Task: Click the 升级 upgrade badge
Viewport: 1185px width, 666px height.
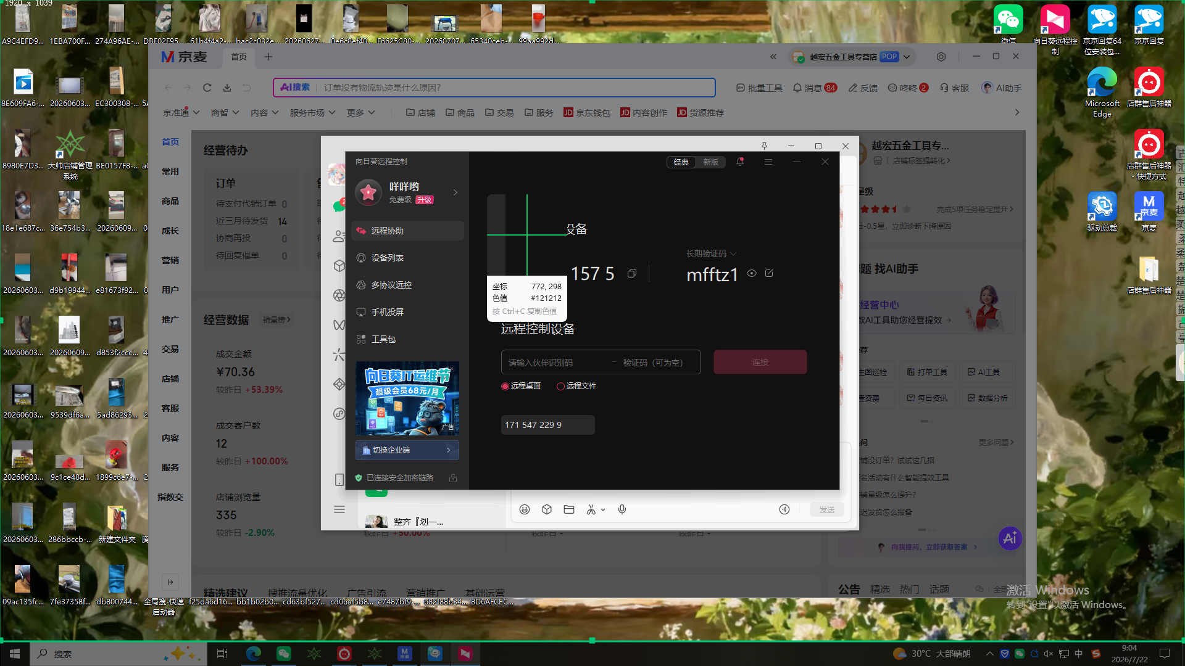Action: [425, 200]
